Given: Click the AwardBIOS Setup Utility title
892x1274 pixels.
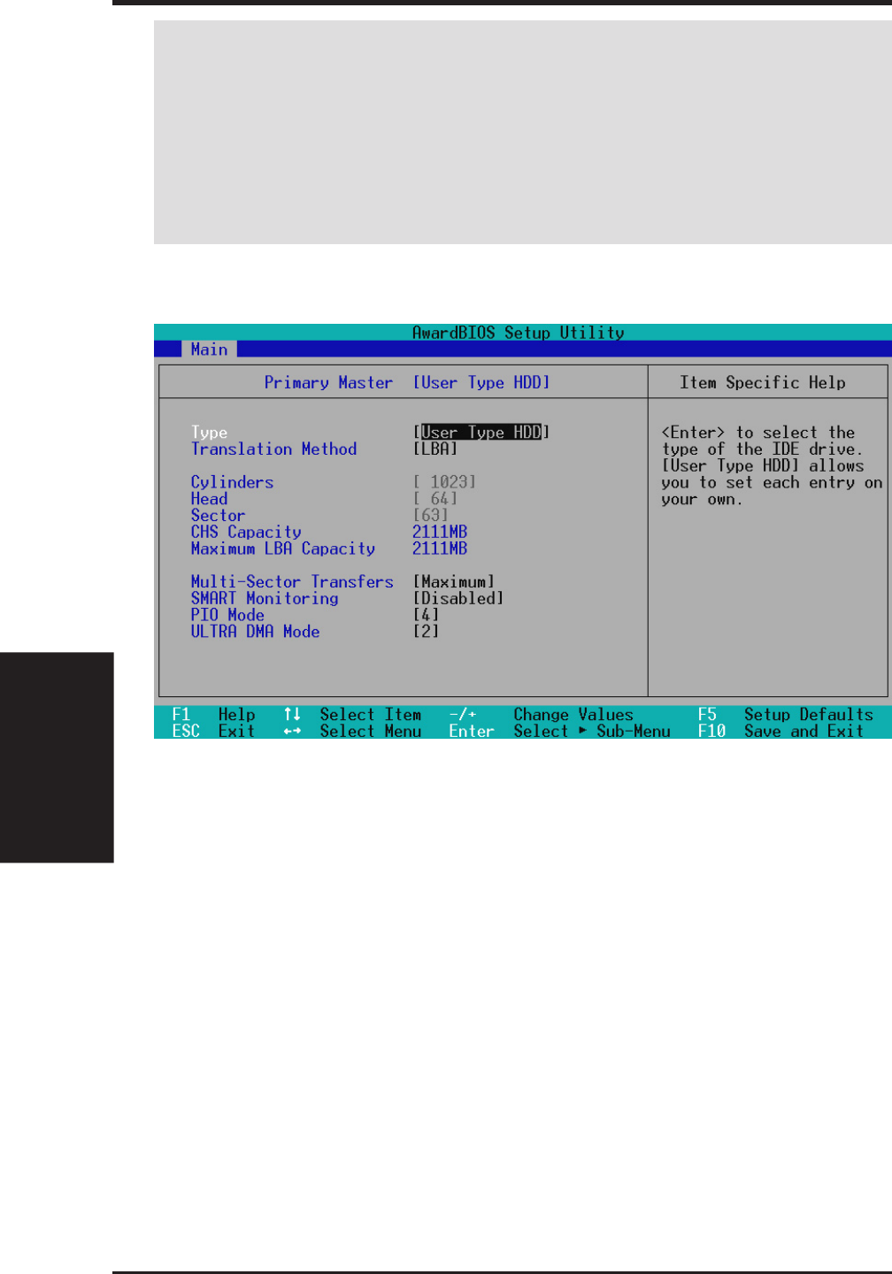Looking at the screenshot, I should click(x=519, y=333).
